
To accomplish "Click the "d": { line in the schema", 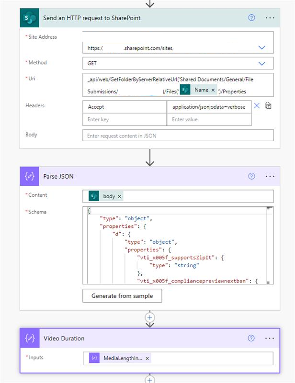I will (122, 234).
